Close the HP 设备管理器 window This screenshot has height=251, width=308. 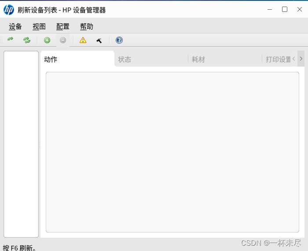(x=300, y=9)
